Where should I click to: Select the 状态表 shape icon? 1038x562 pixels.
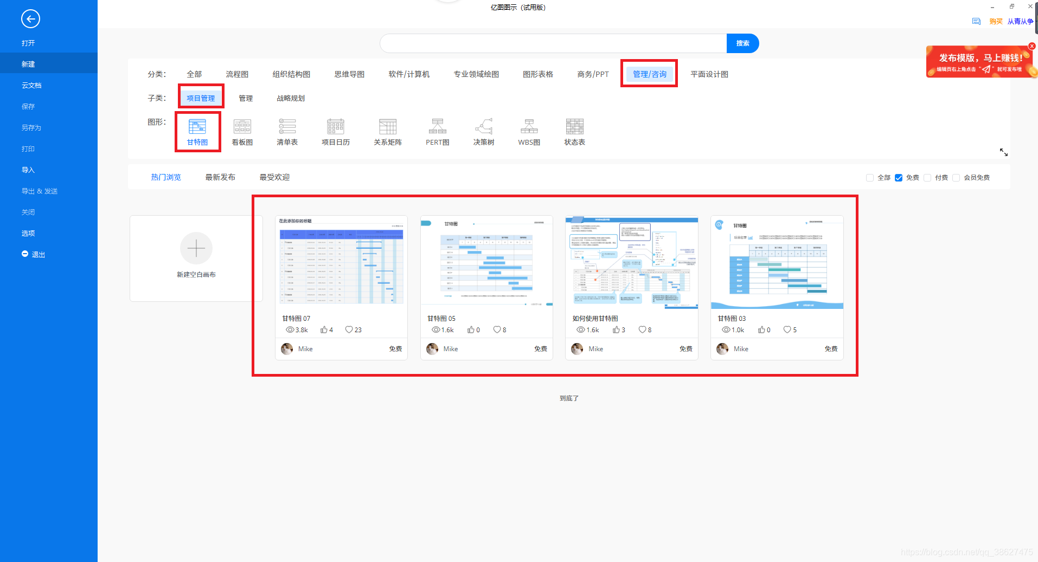pyautogui.click(x=575, y=126)
